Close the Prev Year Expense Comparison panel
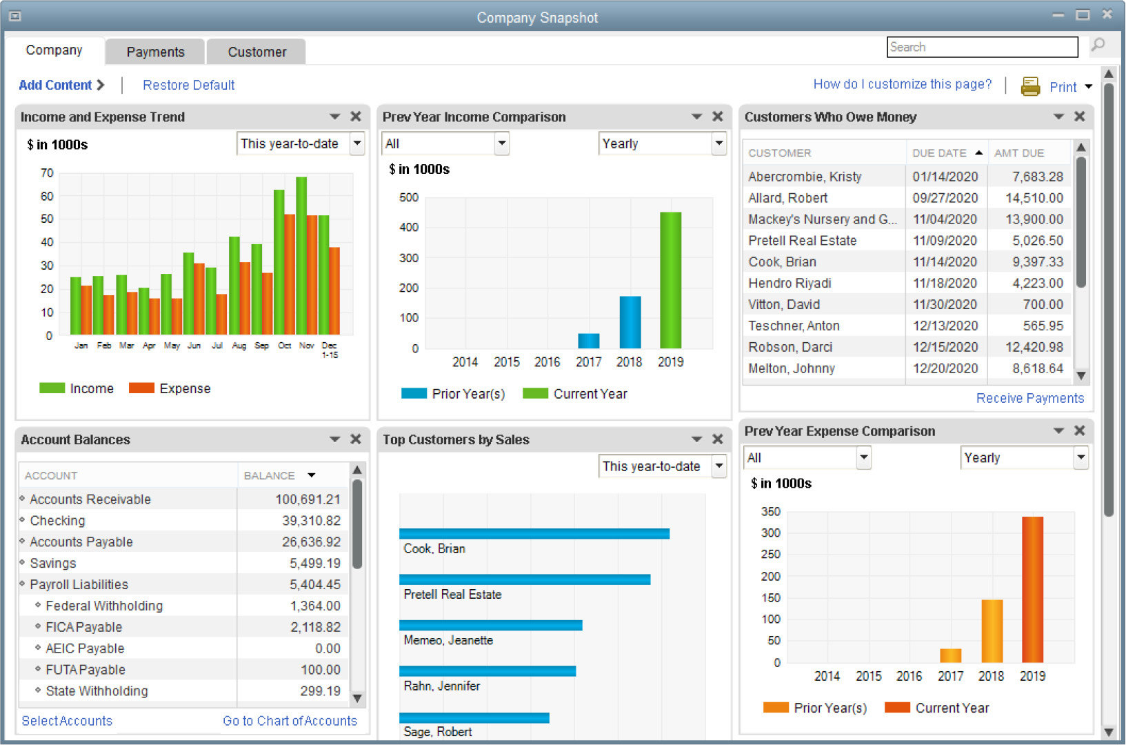This screenshot has width=1126, height=745. pyautogui.click(x=1080, y=430)
